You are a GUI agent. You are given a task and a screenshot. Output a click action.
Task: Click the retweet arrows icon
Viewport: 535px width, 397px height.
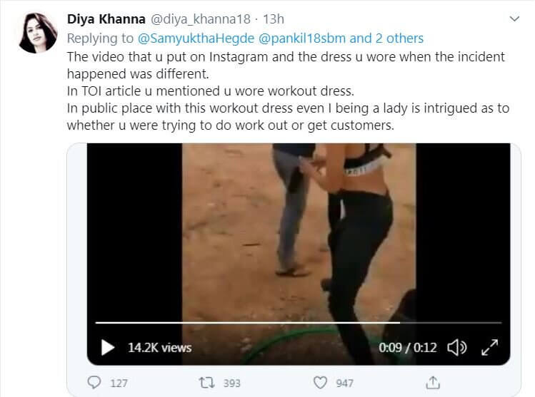[x=206, y=383]
